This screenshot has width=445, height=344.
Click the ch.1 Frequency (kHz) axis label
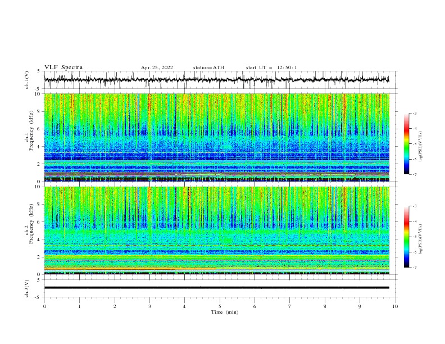click(x=29, y=131)
